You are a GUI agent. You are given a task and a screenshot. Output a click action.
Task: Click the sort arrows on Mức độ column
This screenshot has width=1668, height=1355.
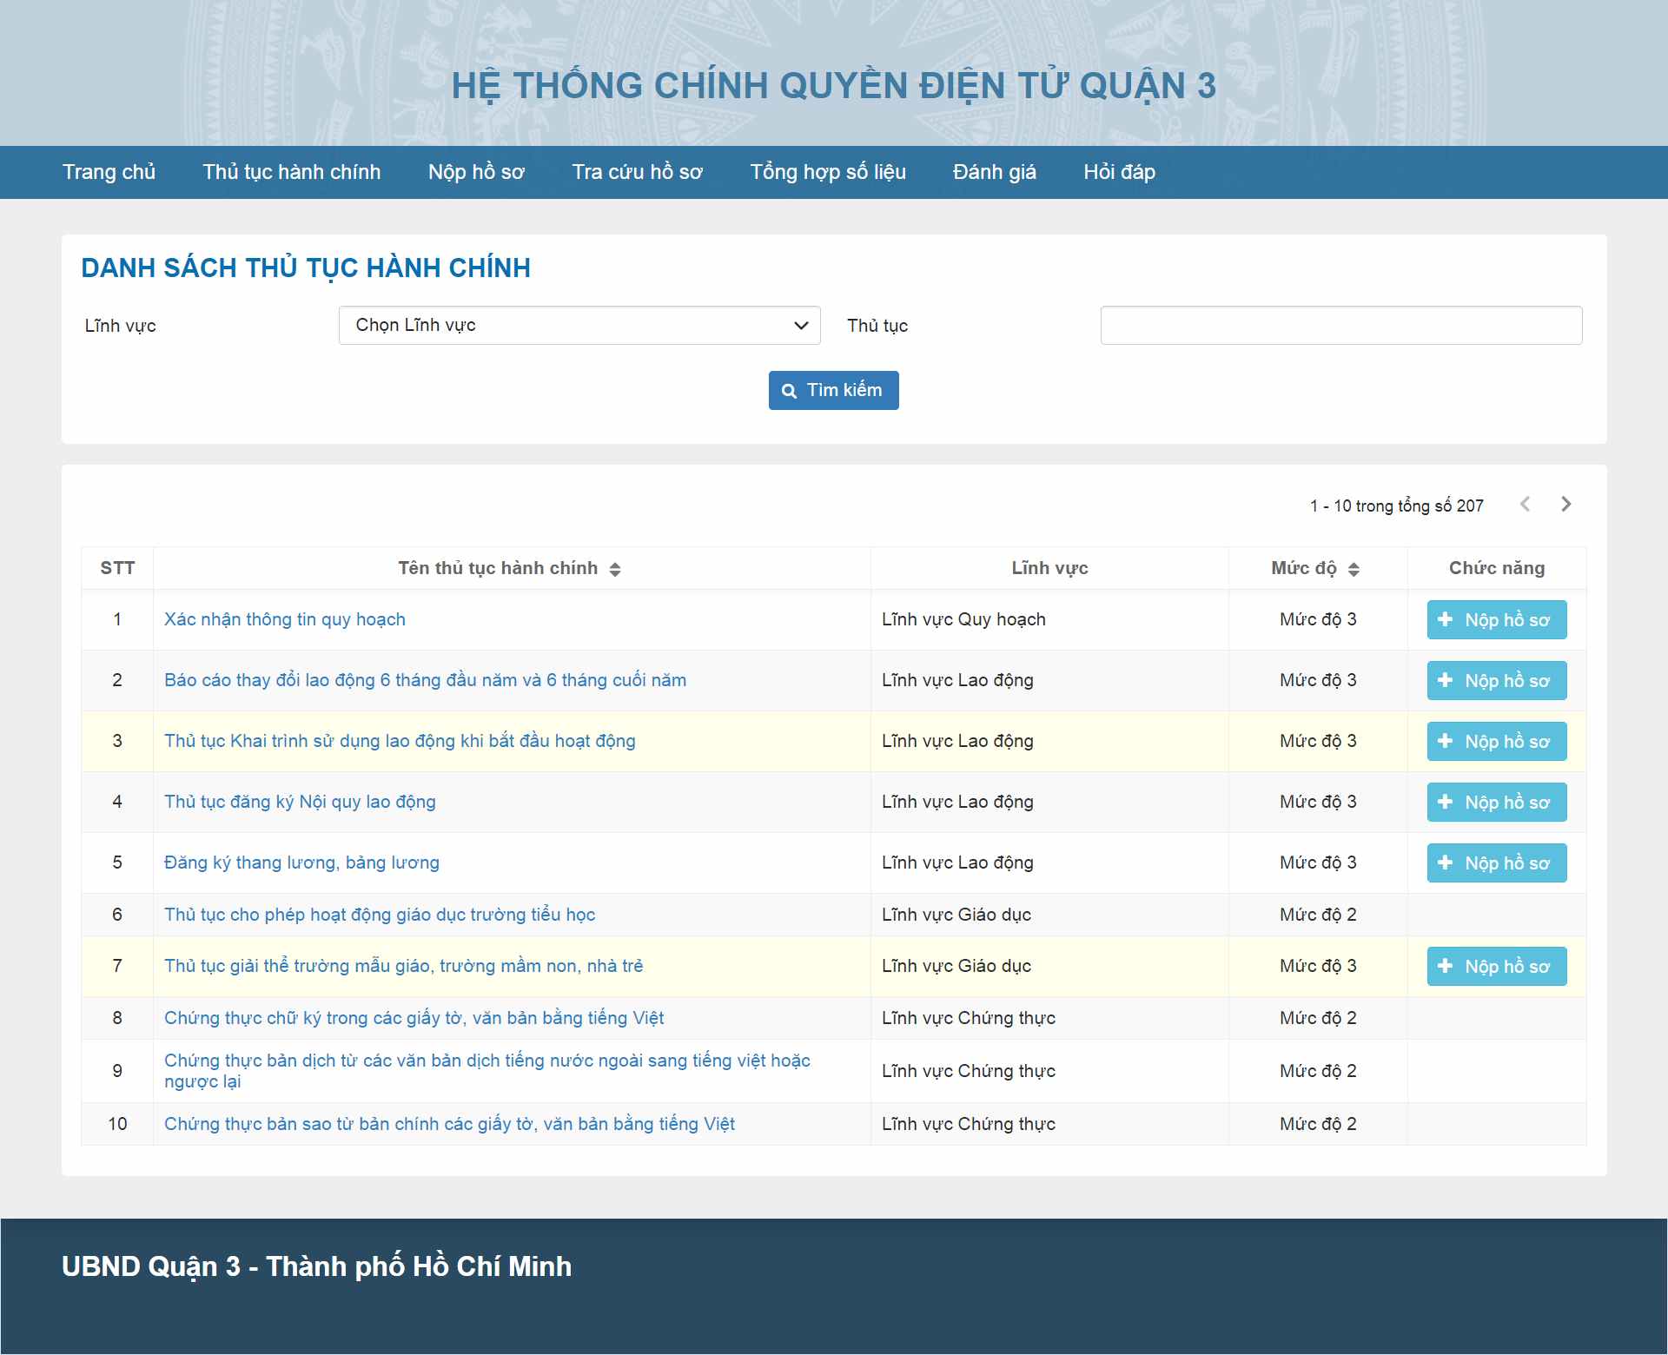click(x=1354, y=569)
